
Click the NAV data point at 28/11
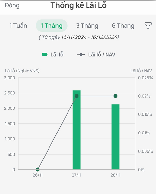click(115, 96)
